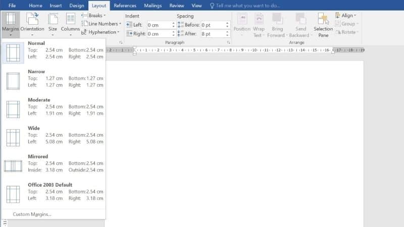This screenshot has height=227, width=404.
Task: Adjust the Spacing After stepper arrows
Action: [x=227, y=34]
